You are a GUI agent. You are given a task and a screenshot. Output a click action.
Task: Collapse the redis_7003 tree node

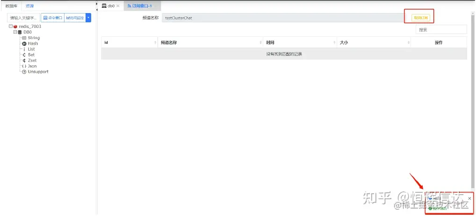[11, 26]
